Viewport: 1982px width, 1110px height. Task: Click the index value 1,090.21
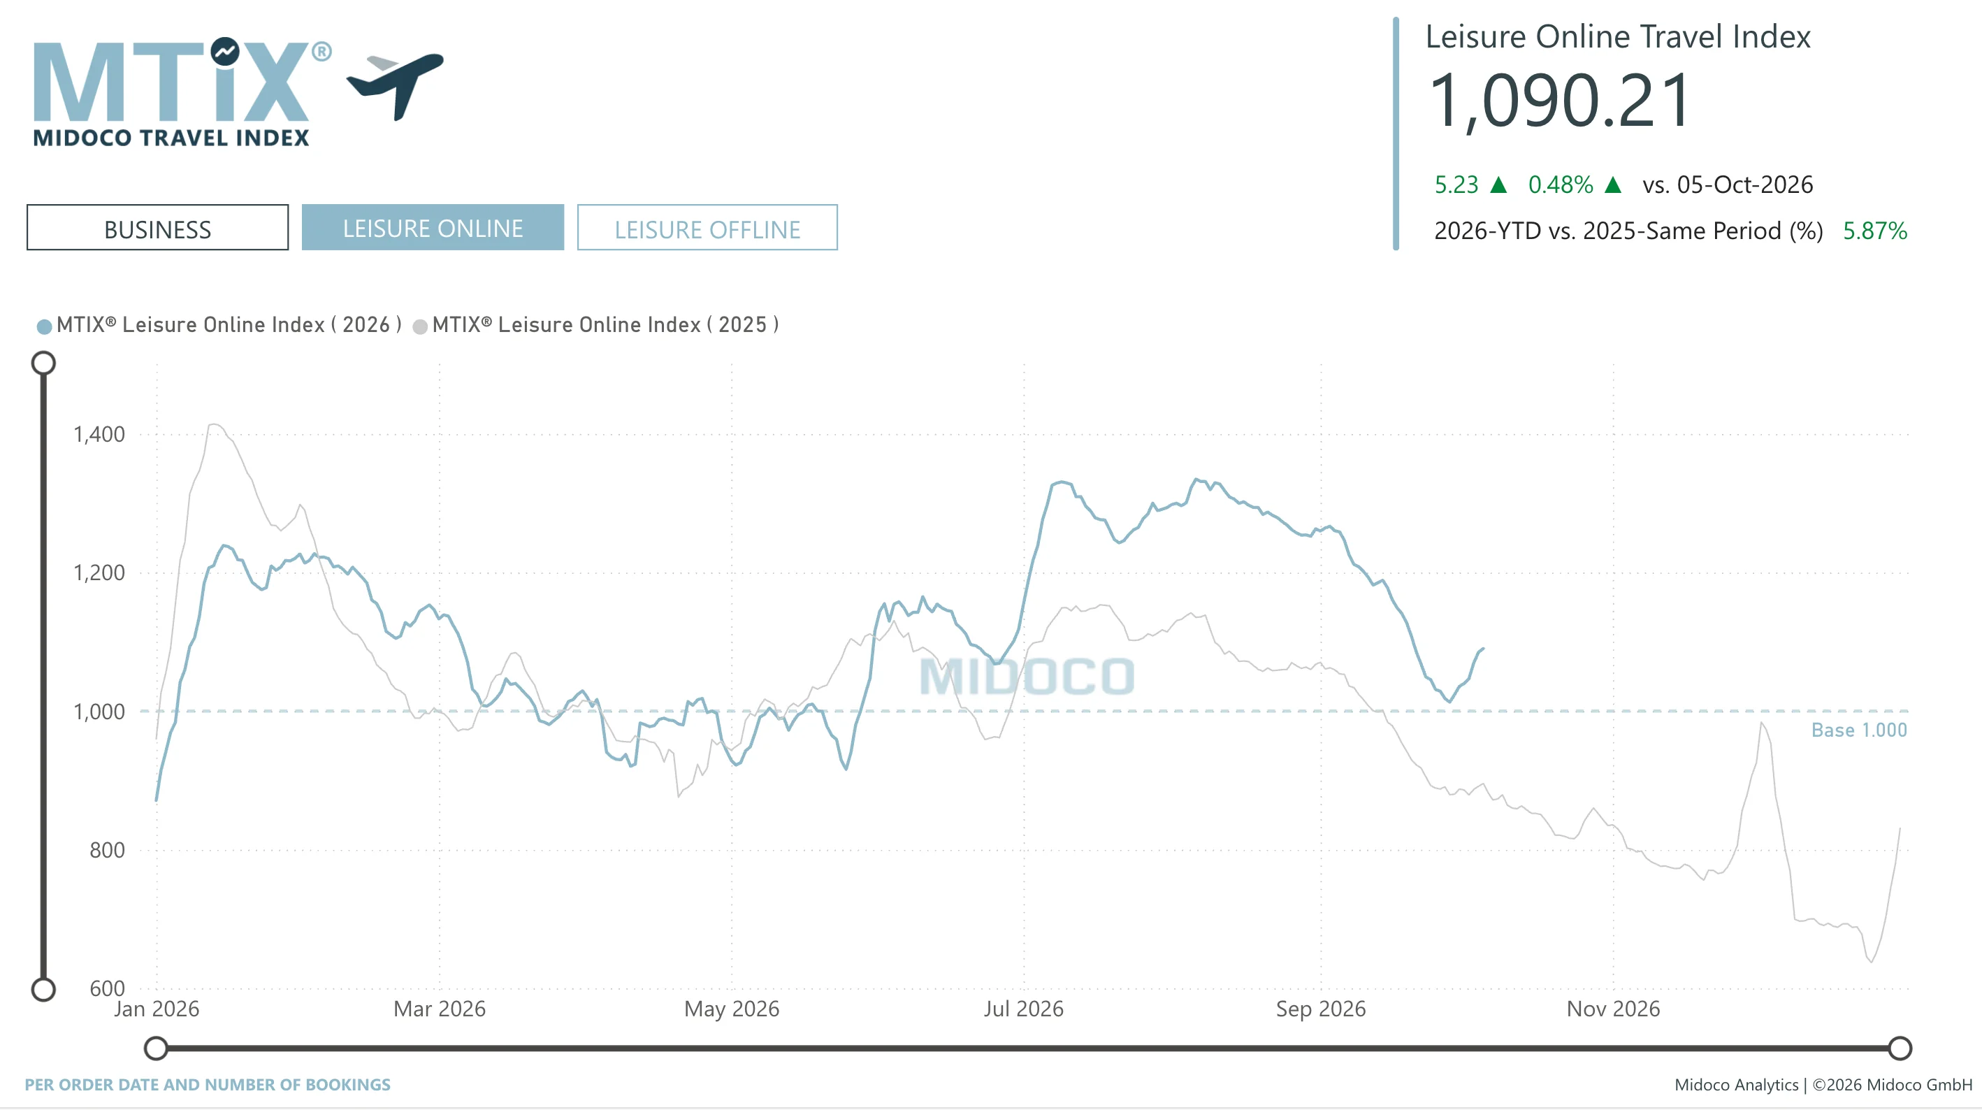pyautogui.click(x=1560, y=101)
